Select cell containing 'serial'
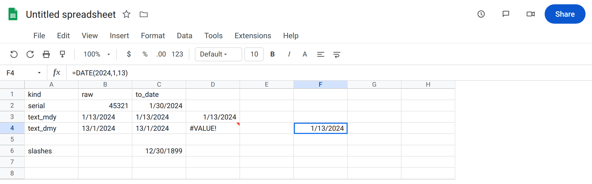The height and width of the screenshot is (184, 592). (51, 106)
